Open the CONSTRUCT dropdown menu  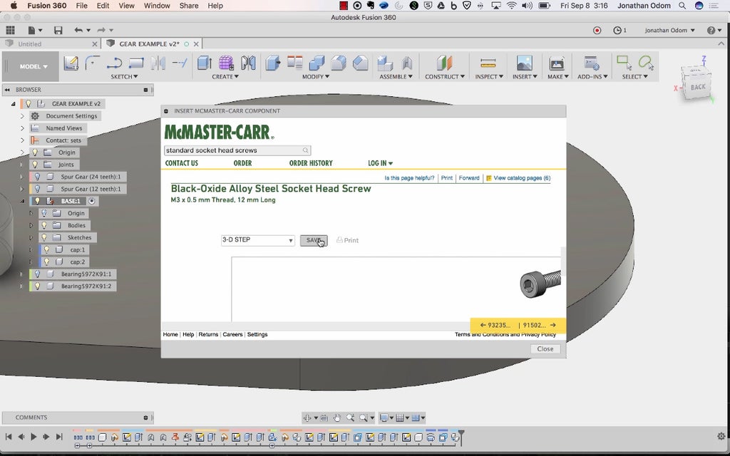coord(445,76)
